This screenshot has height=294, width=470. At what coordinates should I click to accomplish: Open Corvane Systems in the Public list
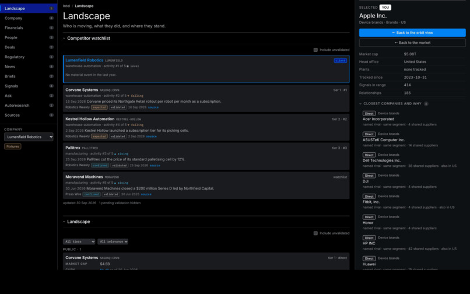tap(82, 257)
